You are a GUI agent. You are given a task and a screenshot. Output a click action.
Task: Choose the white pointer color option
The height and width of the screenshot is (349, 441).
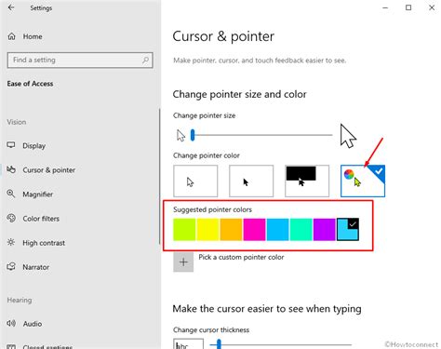pos(195,181)
